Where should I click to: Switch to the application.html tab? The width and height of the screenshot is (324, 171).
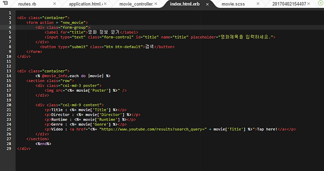click(85, 4)
